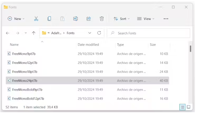Click the Share icon in toolbar
This screenshot has width=200, height=116.
click(x=89, y=19)
